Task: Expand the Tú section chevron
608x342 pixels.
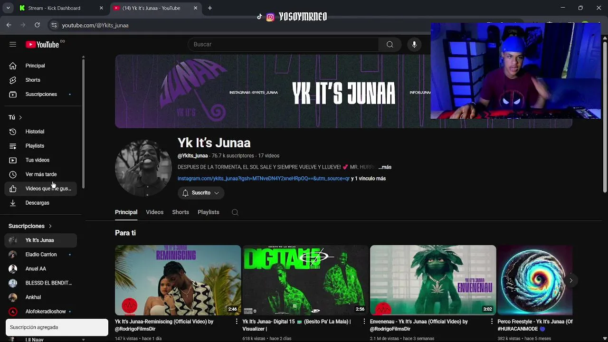Action: (20, 117)
